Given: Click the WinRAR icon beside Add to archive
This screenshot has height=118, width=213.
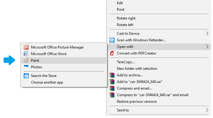Looking at the screenshot, I should pos(112,75).
